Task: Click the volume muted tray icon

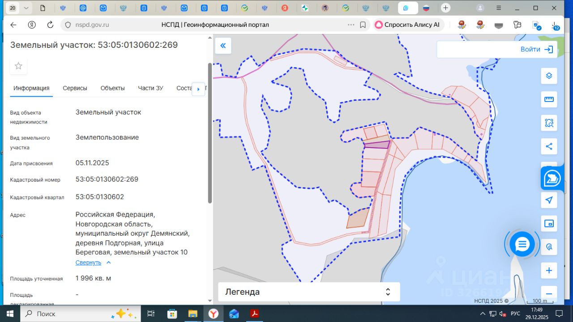Action: pos(502,314)
